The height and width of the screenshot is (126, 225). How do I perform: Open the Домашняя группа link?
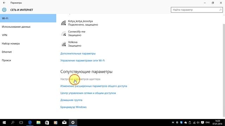click(x=71, y=100)
